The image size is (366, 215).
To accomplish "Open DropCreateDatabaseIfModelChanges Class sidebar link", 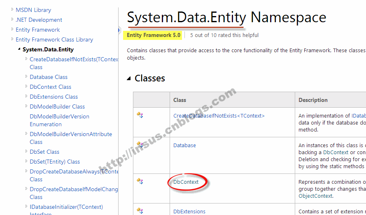I will 74,193.
